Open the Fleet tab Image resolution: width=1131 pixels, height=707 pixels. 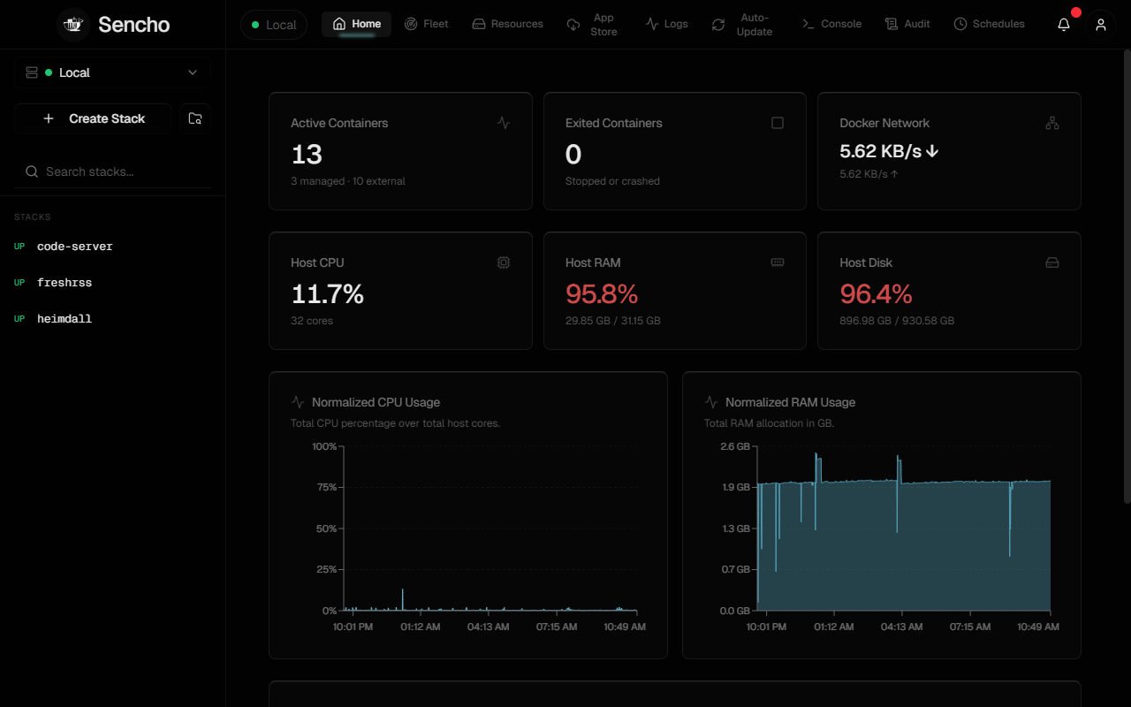tap(427, 24)
